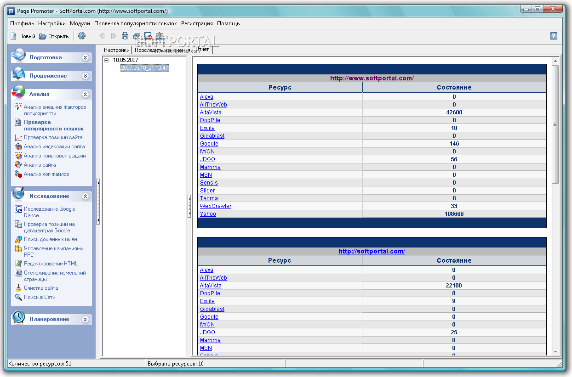Switch to the Отчет tab

tap(202, 49)
